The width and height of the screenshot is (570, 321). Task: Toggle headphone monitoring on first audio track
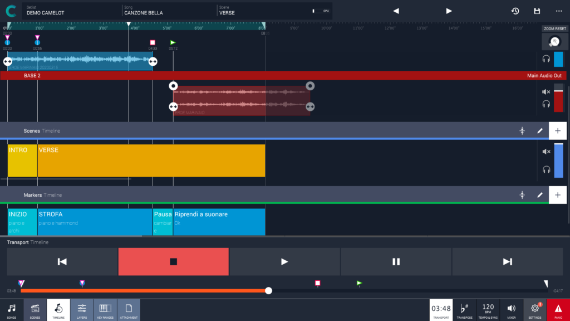pyautogui.click(x=546, y=59)
